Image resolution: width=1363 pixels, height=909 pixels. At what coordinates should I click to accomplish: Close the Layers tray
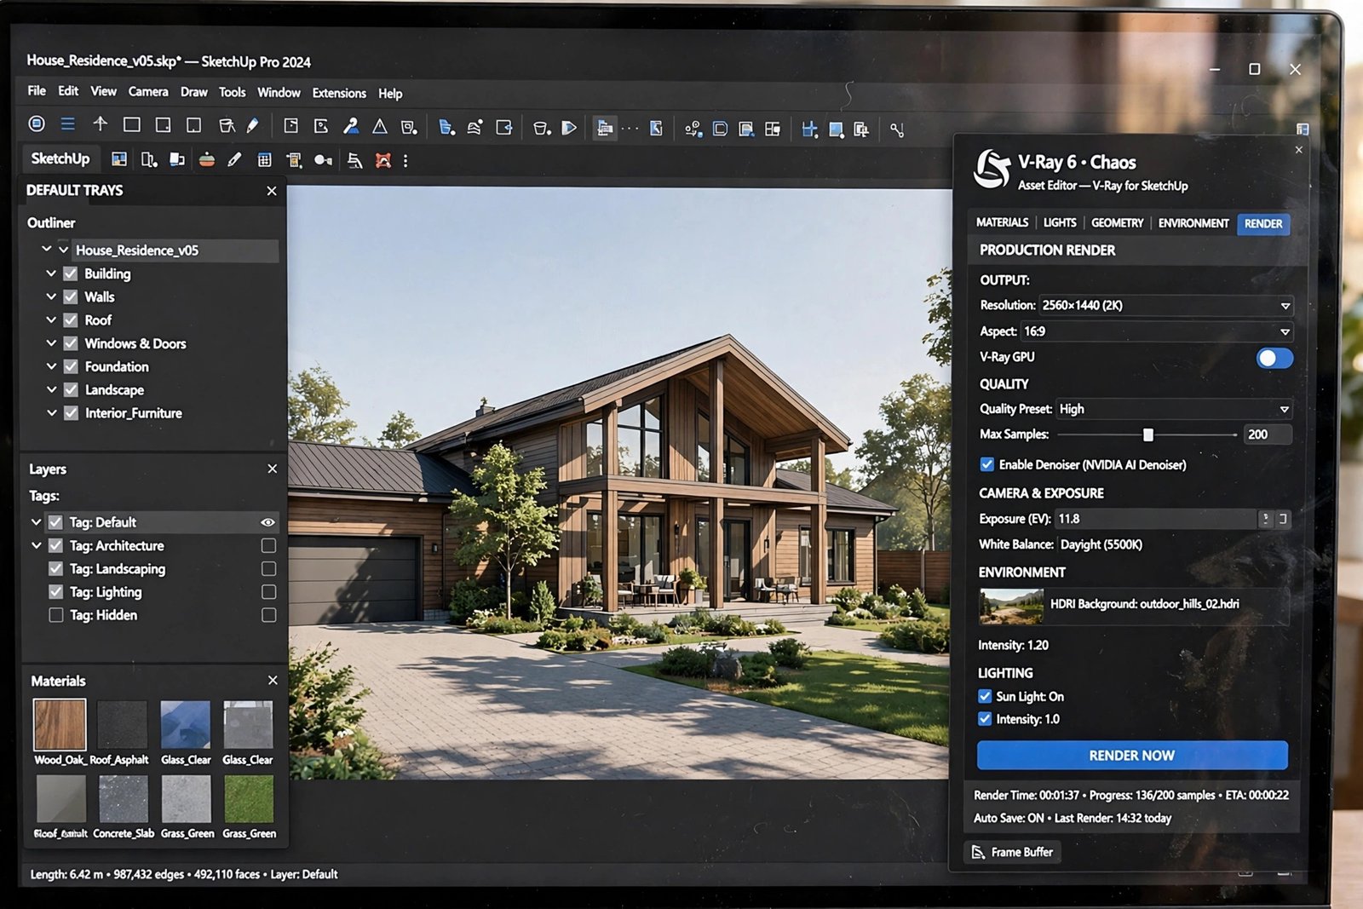[x=273, y=469]
